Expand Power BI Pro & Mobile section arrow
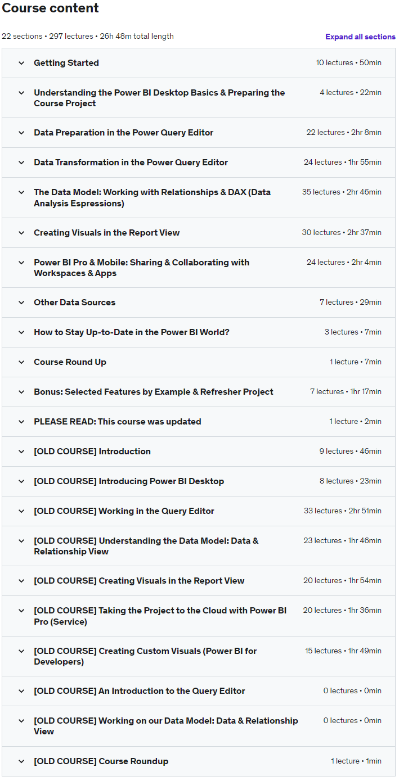Screen dimensions: 399x781 tap(21, 263)
